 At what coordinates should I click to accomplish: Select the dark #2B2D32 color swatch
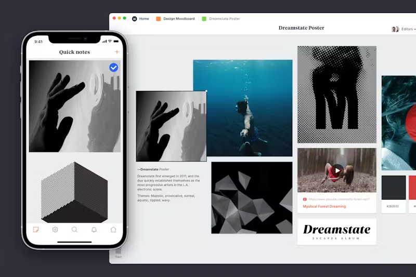(394, 188)
